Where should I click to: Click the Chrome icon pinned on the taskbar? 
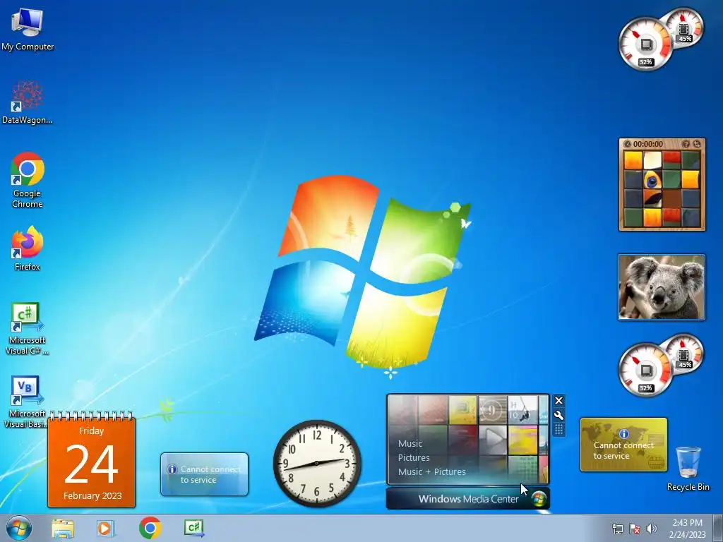pyautogui.click(x=150, y=528)
